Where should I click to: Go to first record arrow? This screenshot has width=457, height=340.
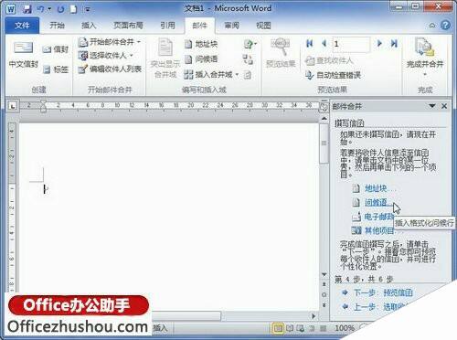pyautogui.click(x=310, y=44)
